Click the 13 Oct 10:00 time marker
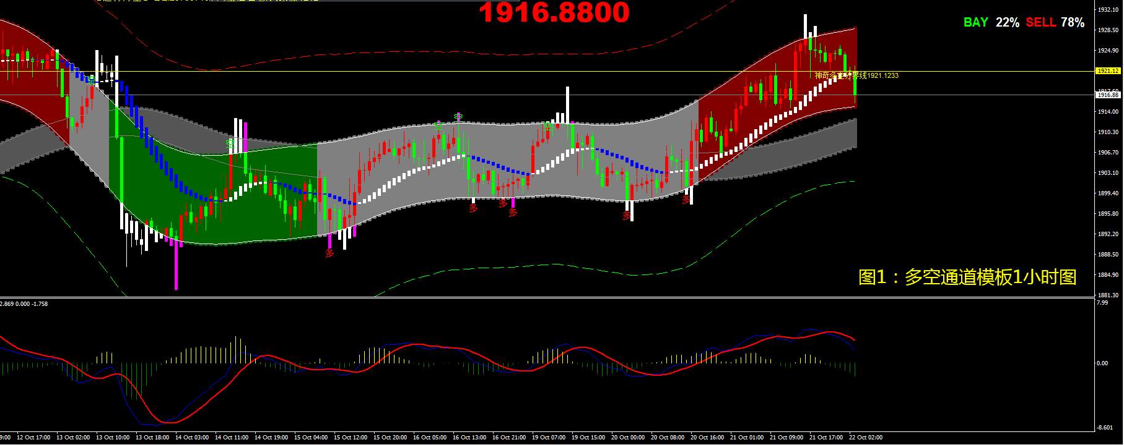The image size is (1124, 445). [113, 438]
